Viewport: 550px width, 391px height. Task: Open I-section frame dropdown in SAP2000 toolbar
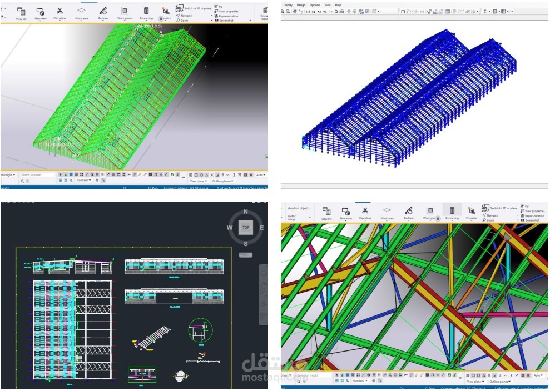pos(487,11)
